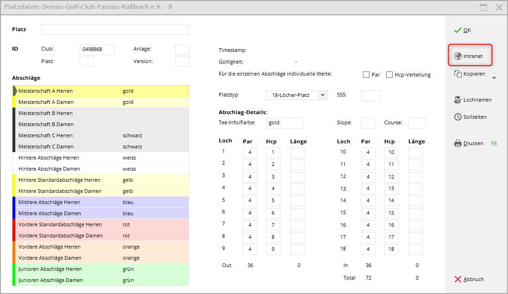Click the red X Abbruch icon
The height and width of the screenshot is (294, 508).
[x=458, y=279]
